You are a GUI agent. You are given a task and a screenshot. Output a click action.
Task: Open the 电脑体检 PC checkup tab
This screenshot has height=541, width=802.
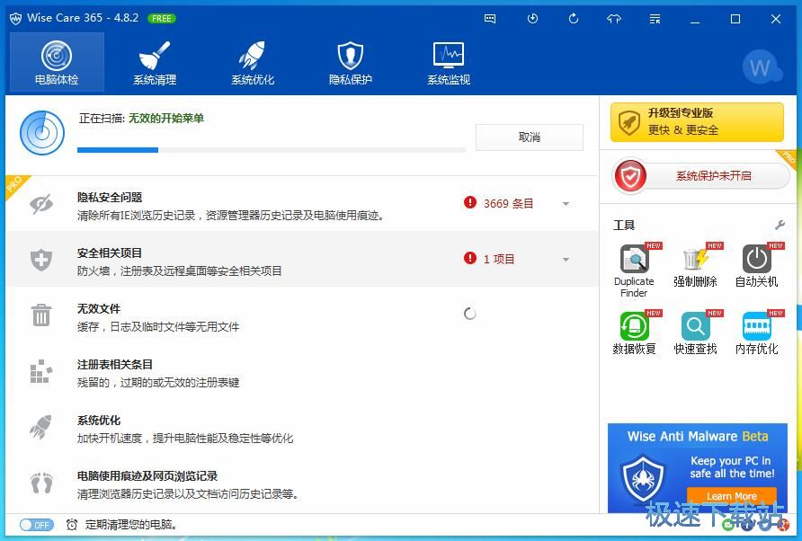click(x=57, y=62)
